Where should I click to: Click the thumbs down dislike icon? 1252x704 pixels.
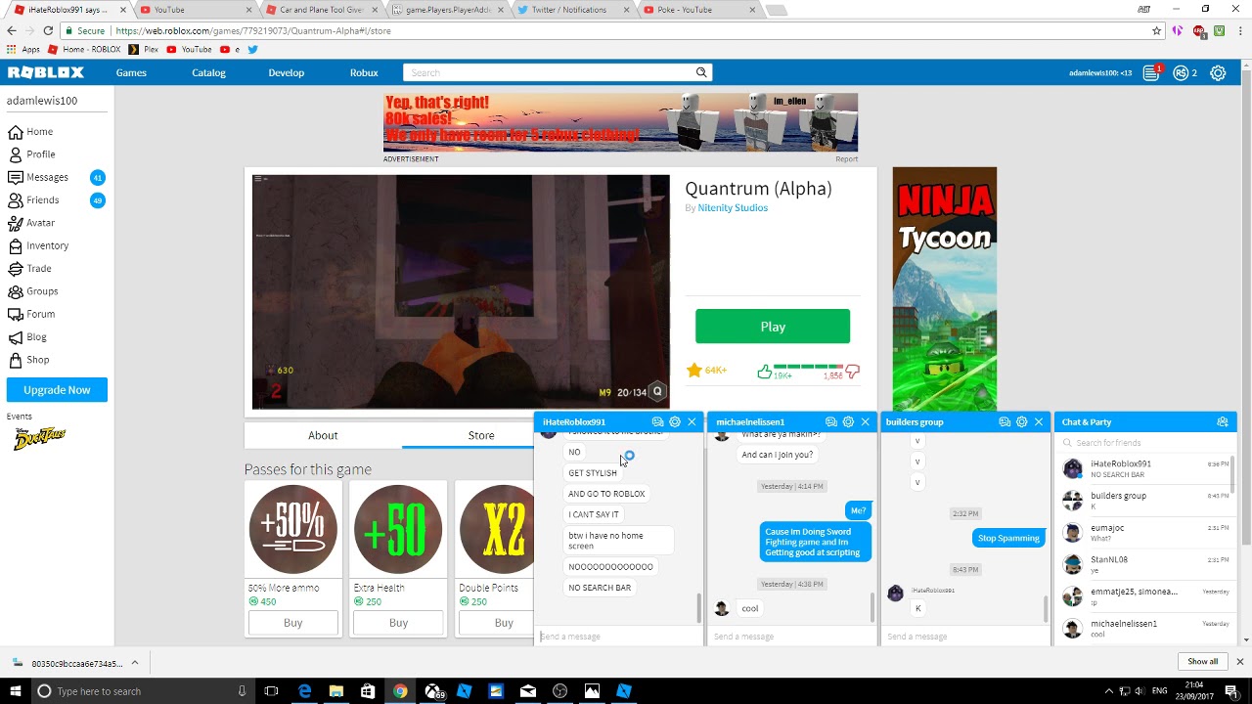(x=852, y=372)
